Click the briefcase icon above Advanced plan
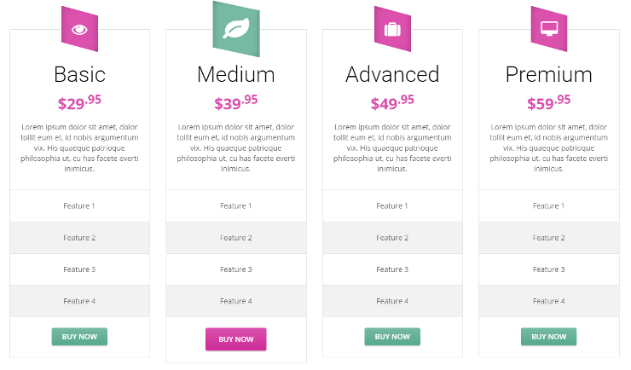The width and height of the screenshot is (631, 370). (392, 29)
